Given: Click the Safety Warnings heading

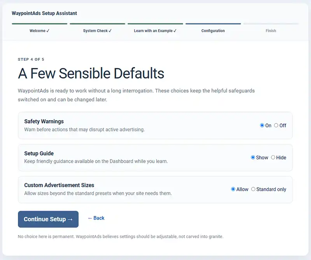Looking at the screenshot, I should click(44, 121).
